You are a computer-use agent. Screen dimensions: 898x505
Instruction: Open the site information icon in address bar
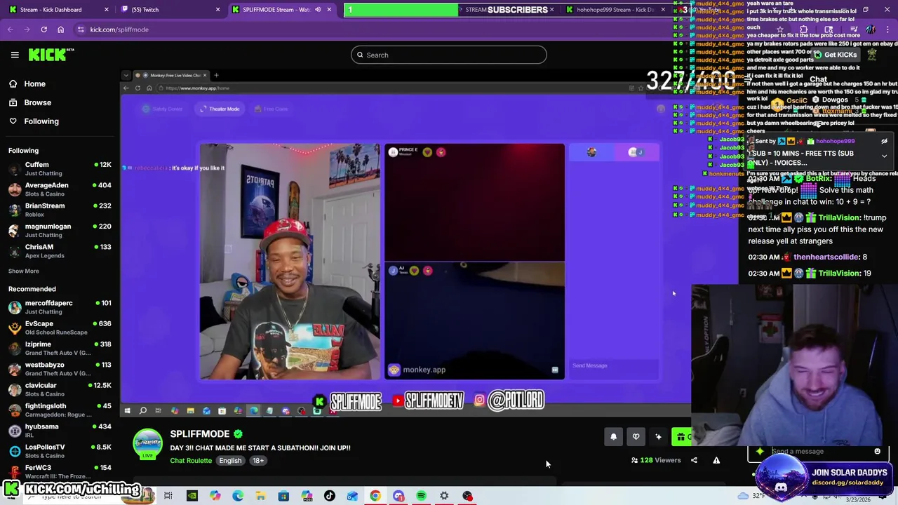[81, 29]
